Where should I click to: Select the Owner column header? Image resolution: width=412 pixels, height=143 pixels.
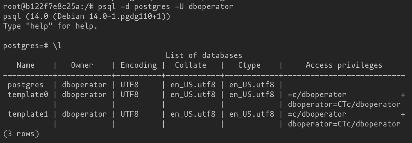click(x=82, y=65)
